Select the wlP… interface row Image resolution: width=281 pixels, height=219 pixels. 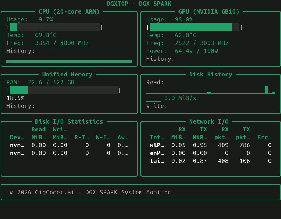pyautogui.click(x=211, y=145)
